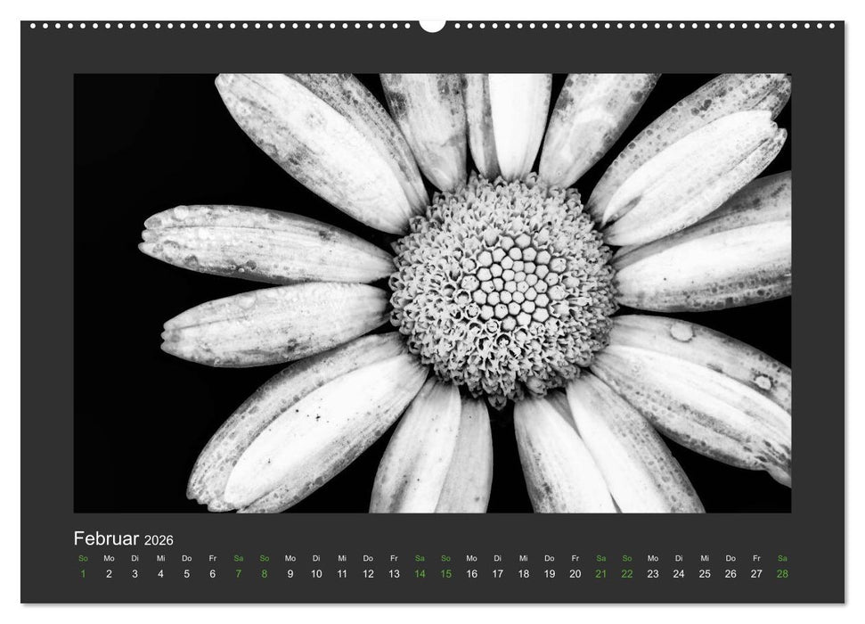
Task: Select Monday, February 2
Action: coord(109,574)
